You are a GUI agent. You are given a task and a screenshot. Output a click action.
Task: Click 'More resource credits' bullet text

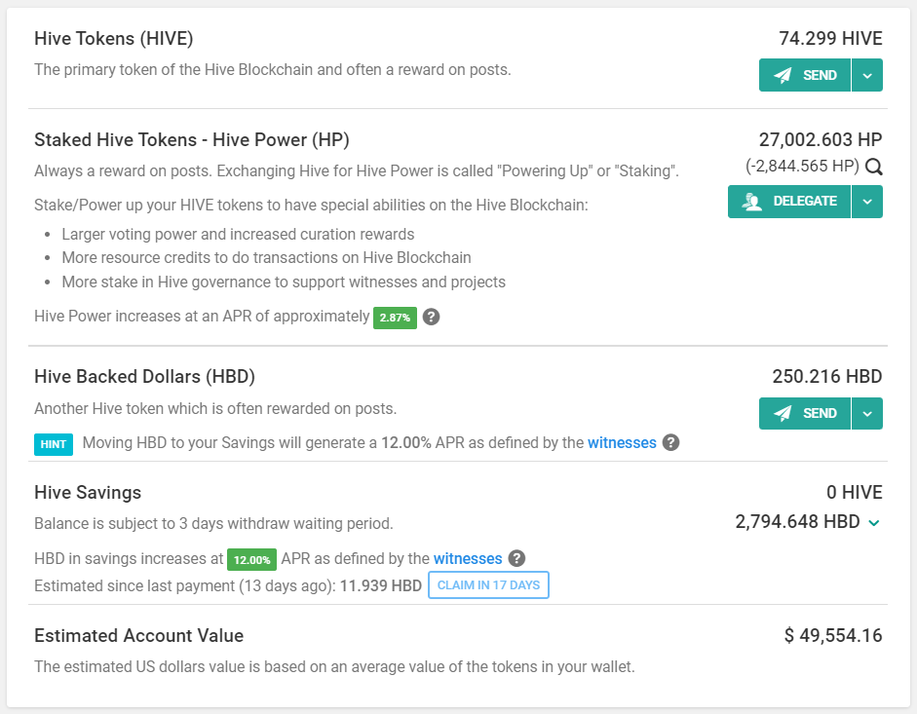(267, 258)
